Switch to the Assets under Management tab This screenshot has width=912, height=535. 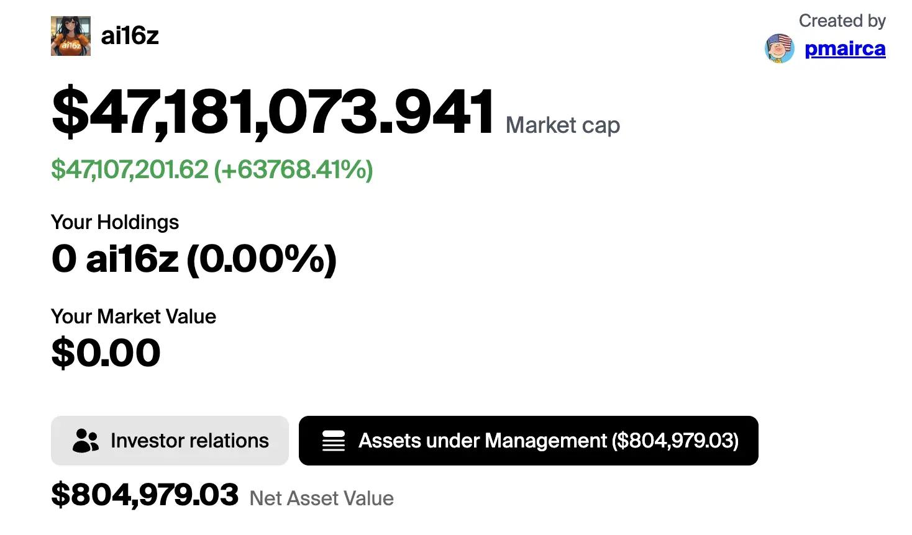point(529,441)
